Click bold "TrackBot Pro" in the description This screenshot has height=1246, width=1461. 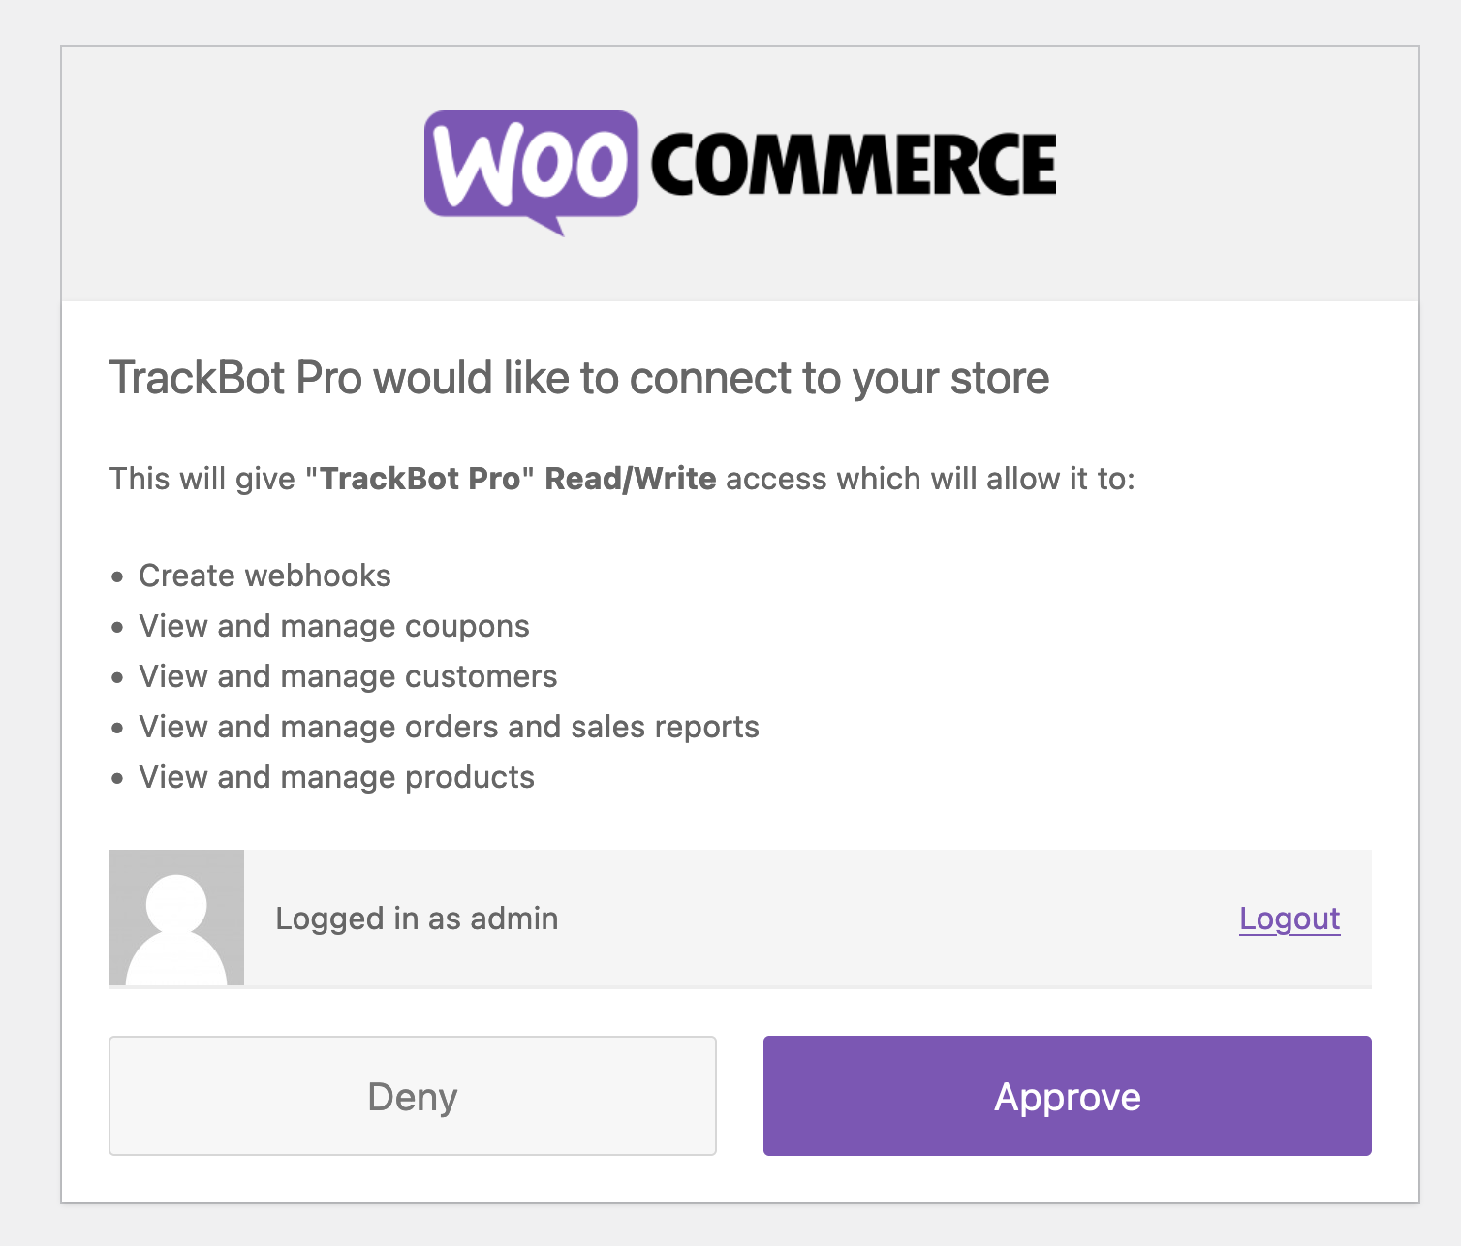point(420,479)
